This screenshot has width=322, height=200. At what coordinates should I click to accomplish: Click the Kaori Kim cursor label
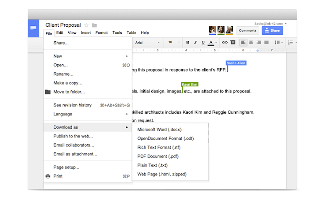click(190, 84)
